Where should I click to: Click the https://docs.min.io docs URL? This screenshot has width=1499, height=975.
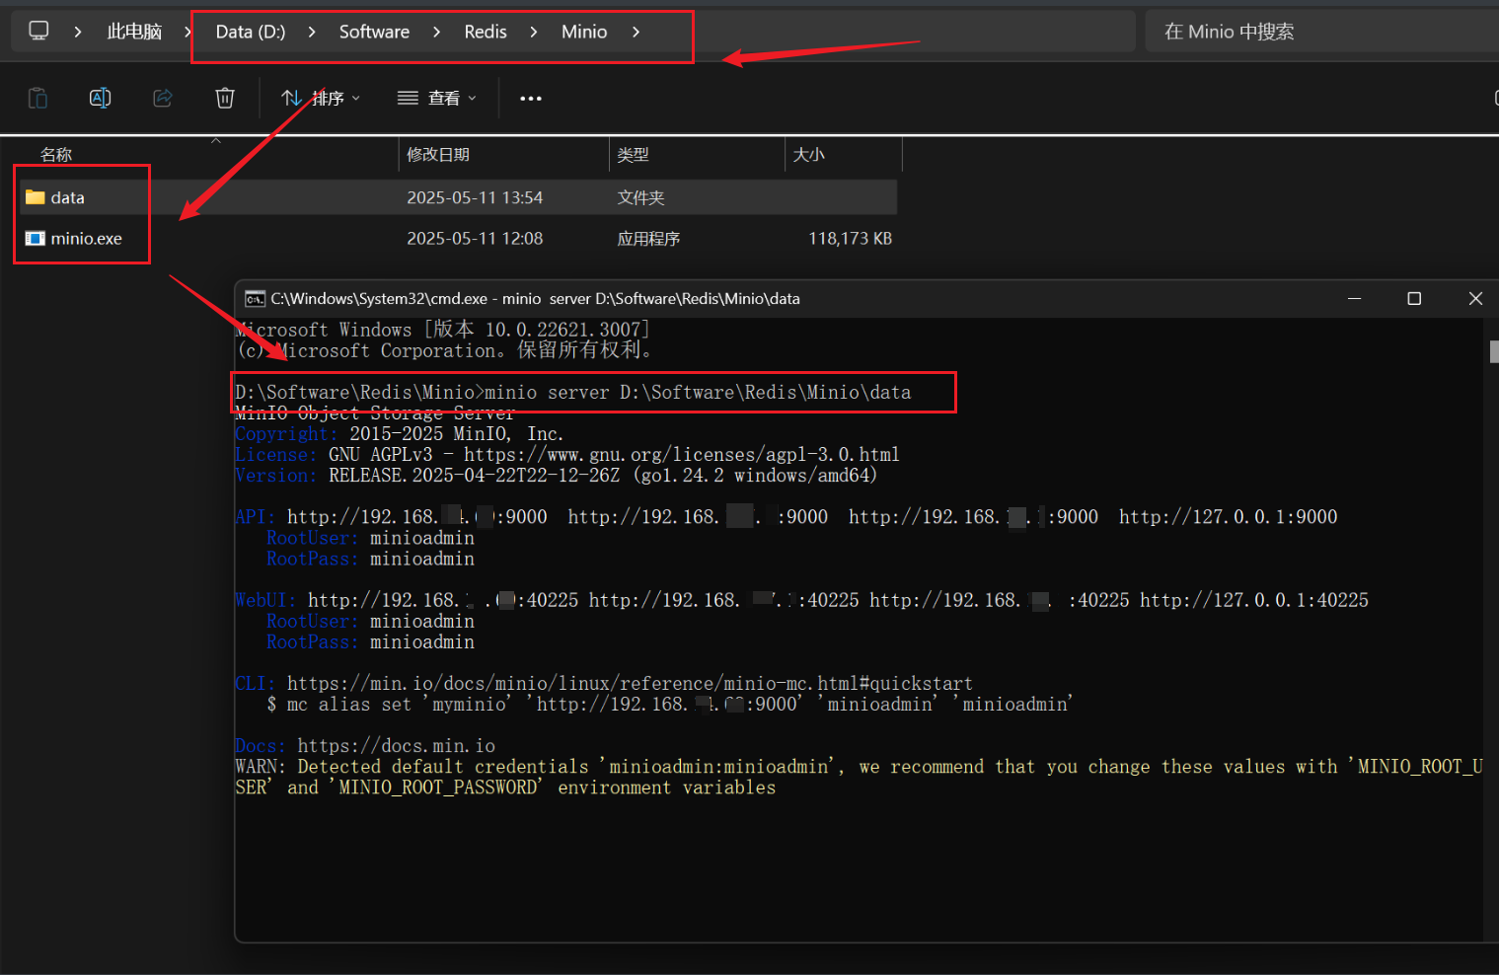[x=396, y=746]
